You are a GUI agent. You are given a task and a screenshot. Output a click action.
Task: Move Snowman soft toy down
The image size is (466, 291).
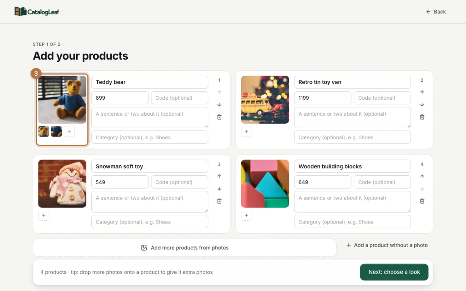click(x=219, y=189)
